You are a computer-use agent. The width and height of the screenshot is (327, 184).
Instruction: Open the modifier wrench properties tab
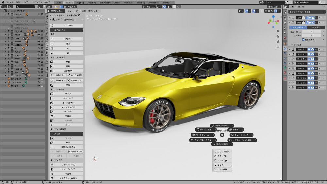click(285, 49)
